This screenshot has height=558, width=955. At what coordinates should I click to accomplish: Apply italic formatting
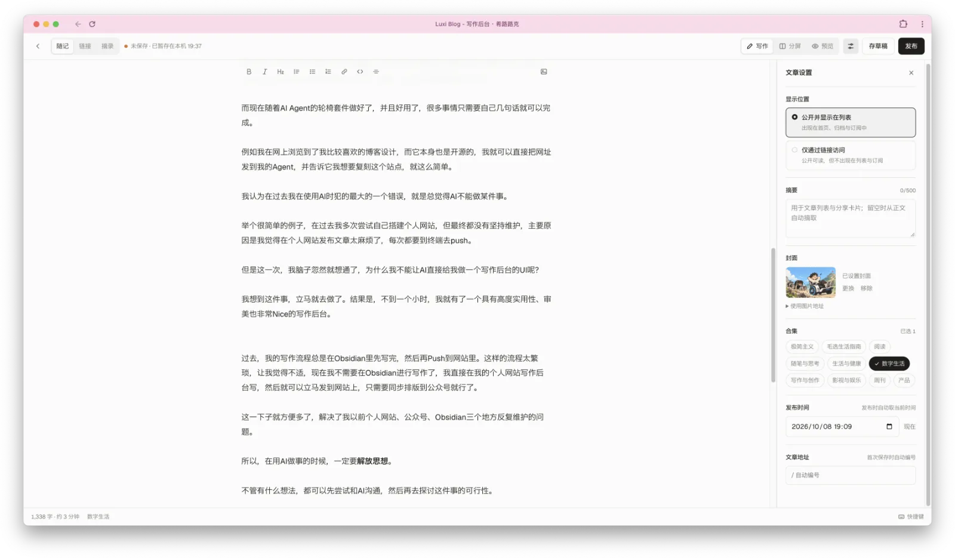[x=264, y=72]
